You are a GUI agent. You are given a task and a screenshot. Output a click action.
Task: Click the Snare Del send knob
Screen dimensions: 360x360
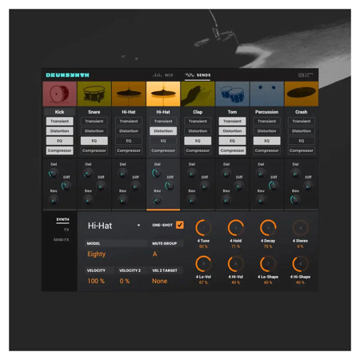click(88, 173)
